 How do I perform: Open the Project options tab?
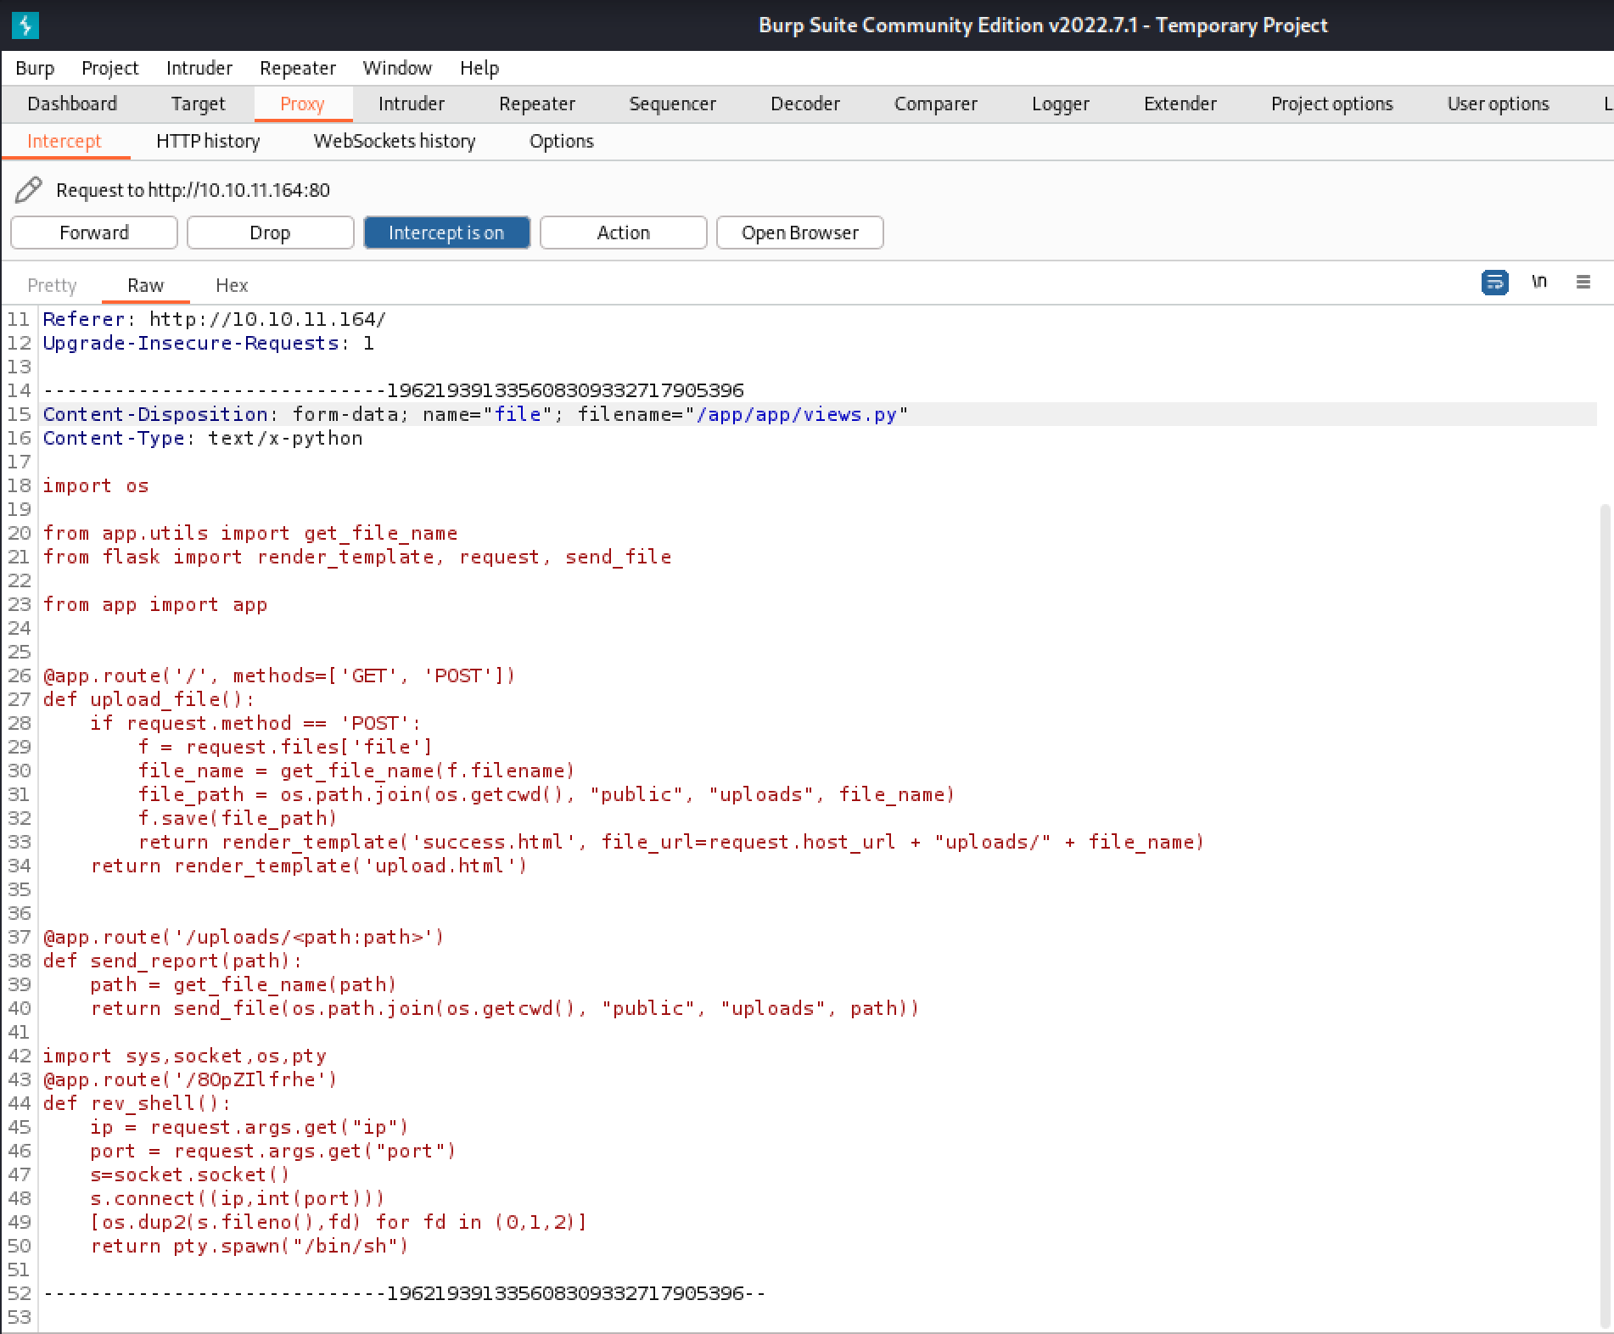click(x=1332, y=104)
